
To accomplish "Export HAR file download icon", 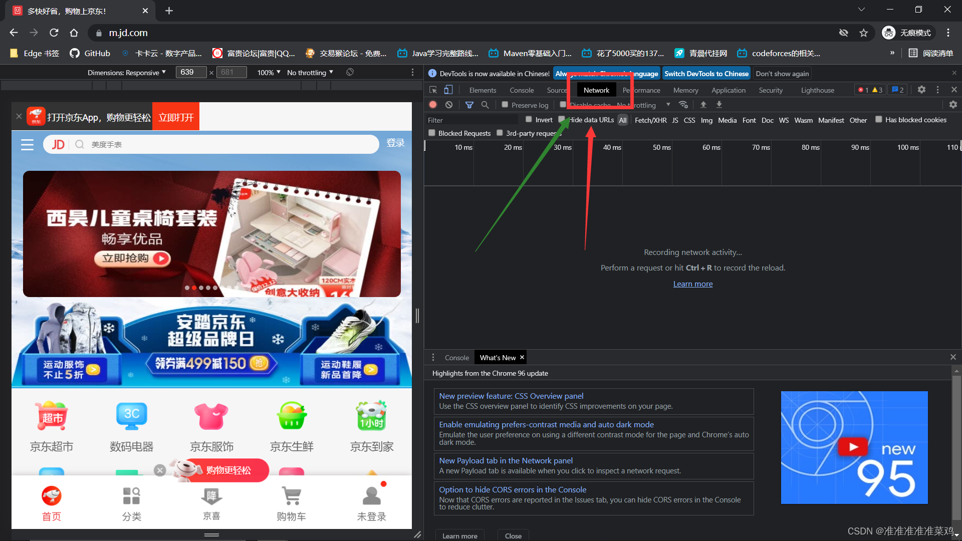I will point(719,105).
